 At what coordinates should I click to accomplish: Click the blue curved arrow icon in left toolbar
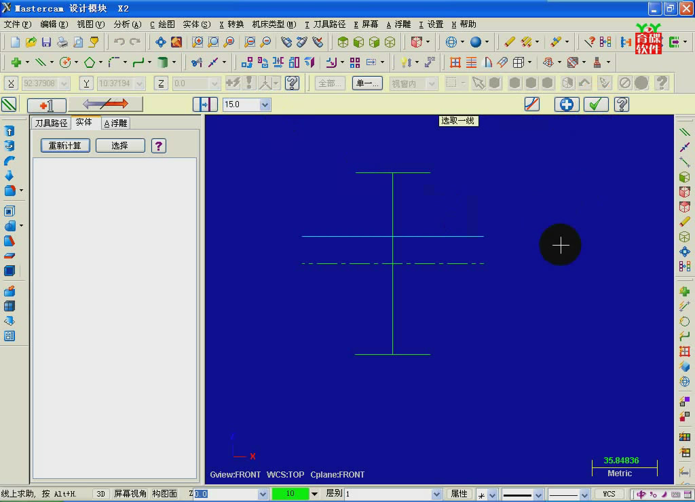coord(10,160)
